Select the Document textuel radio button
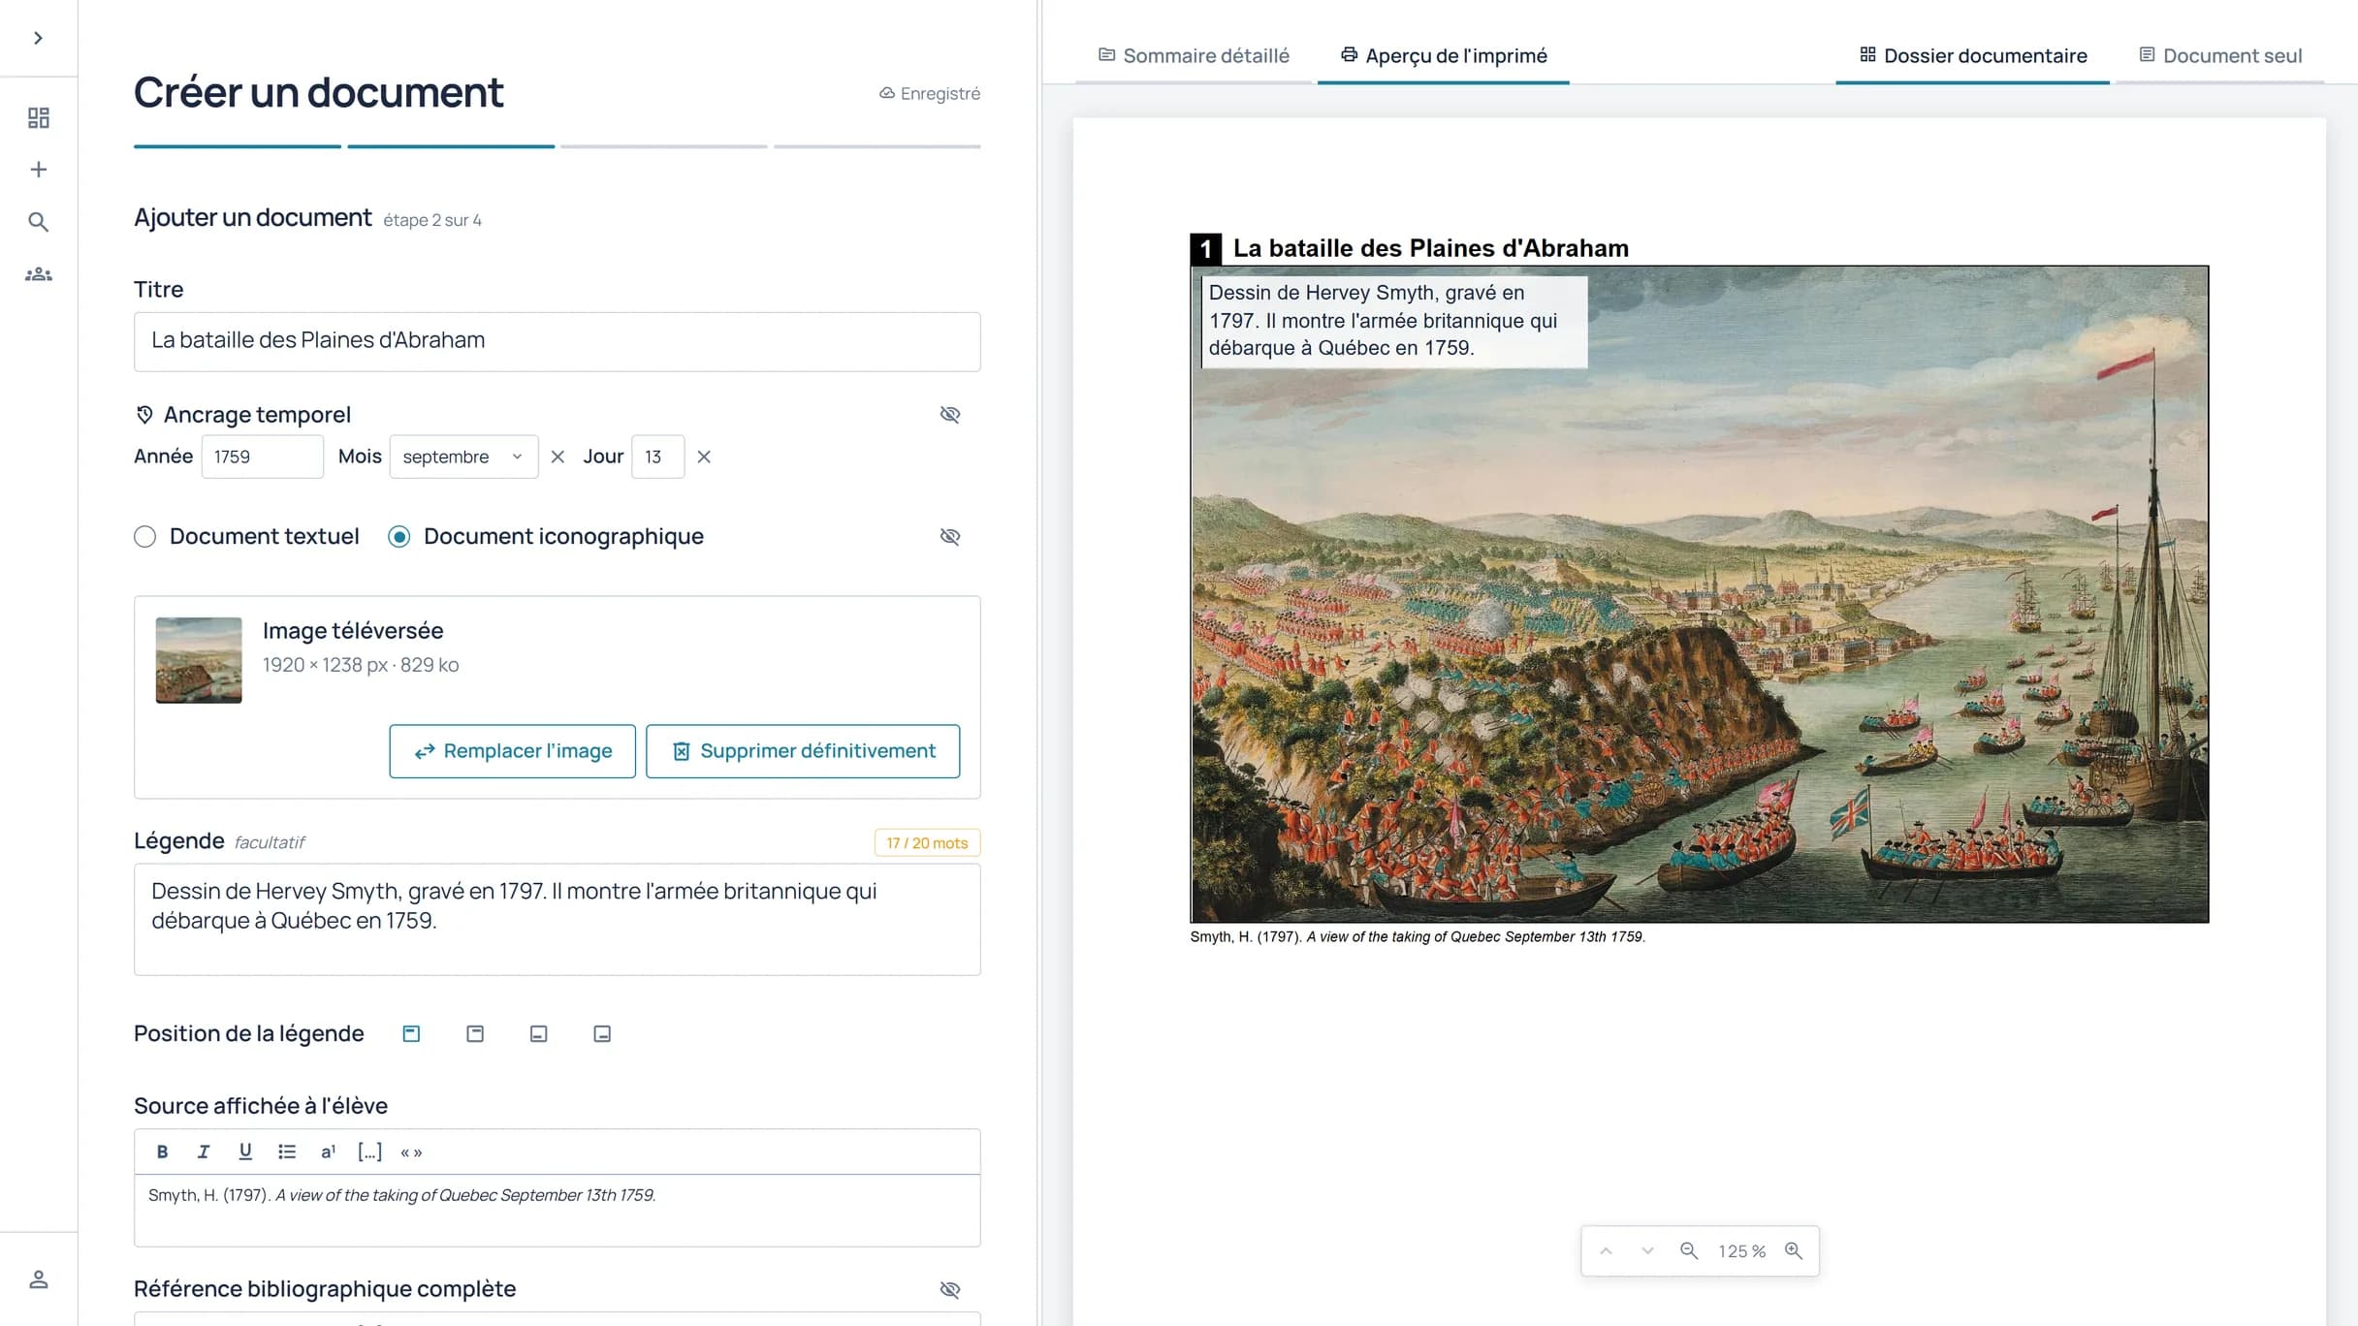2358x1326 pixels. coord(144,536)
